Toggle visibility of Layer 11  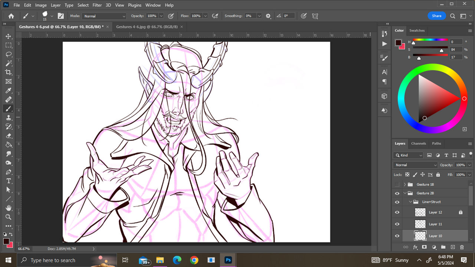[x=397, y=224]
